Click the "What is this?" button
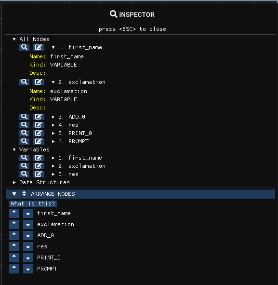Viewport: 278px width, 285px height. (x=33, y=204)
